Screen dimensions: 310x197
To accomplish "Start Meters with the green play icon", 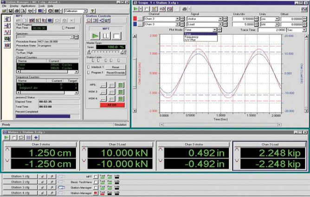I will (x=6, y=138).
